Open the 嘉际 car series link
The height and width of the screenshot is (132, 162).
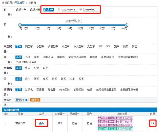point(42,123)
